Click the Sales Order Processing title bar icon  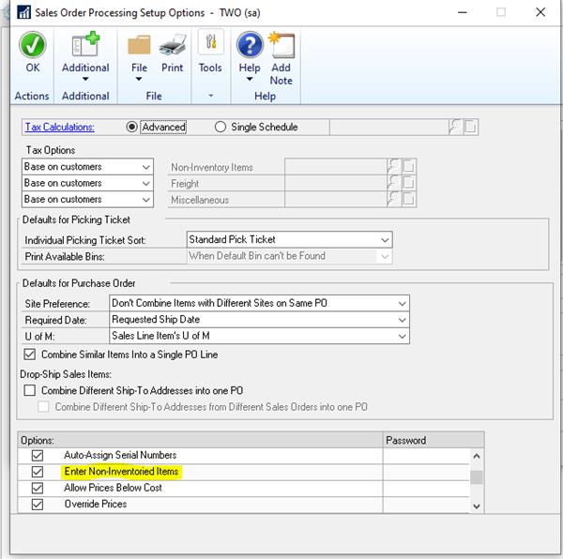[15, 13]
